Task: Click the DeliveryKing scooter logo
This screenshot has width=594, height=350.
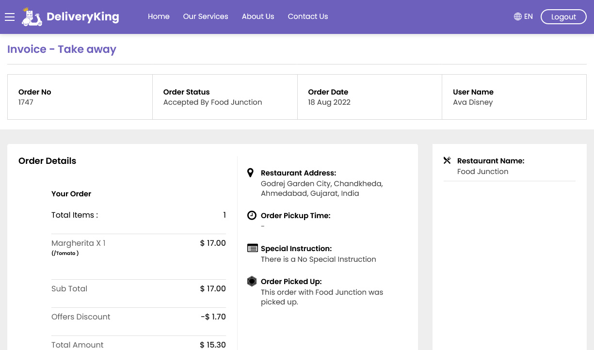Action: point(32,17)
